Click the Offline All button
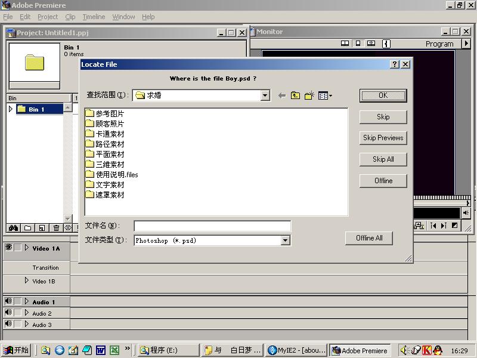 click(369, 238)
